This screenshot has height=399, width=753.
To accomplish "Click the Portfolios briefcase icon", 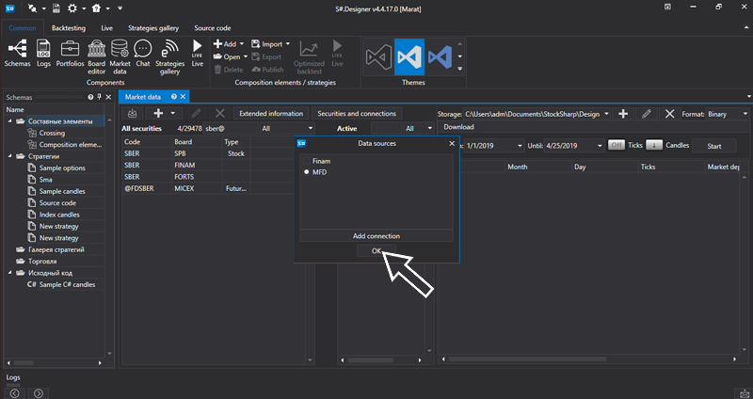I will [69, 50].
